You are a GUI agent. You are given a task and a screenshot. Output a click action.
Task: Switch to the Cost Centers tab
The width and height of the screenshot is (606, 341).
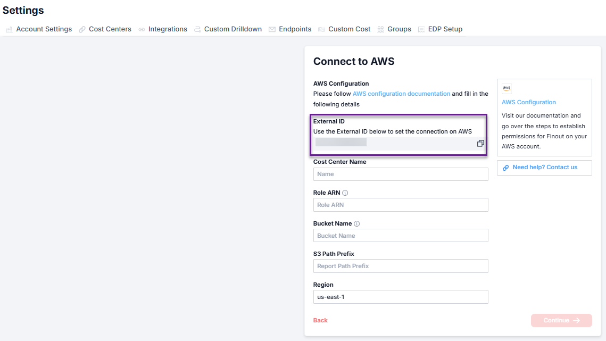coord(110,29)
